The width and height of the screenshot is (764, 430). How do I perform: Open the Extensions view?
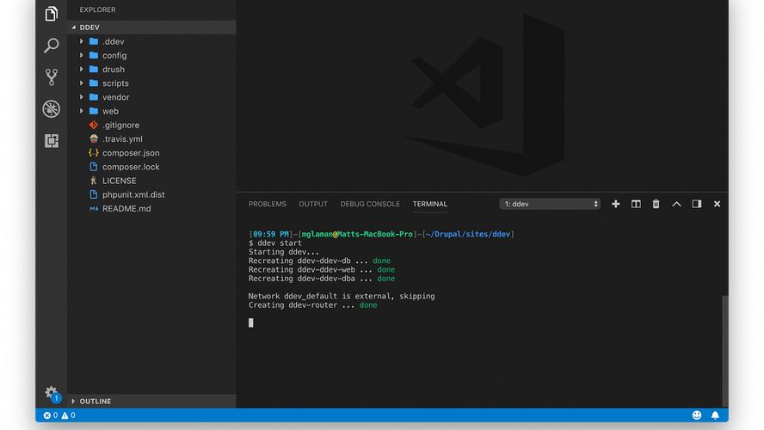pyautogui.click(x=51, y=141)
